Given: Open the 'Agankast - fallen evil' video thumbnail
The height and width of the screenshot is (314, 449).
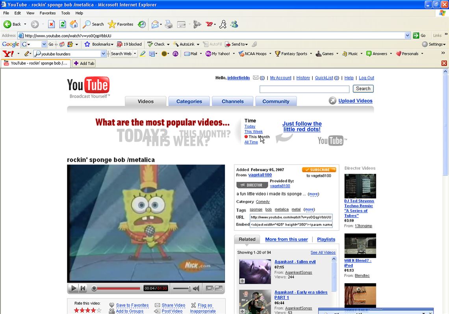Looking at the screenshot, I should tap(255, 271).
